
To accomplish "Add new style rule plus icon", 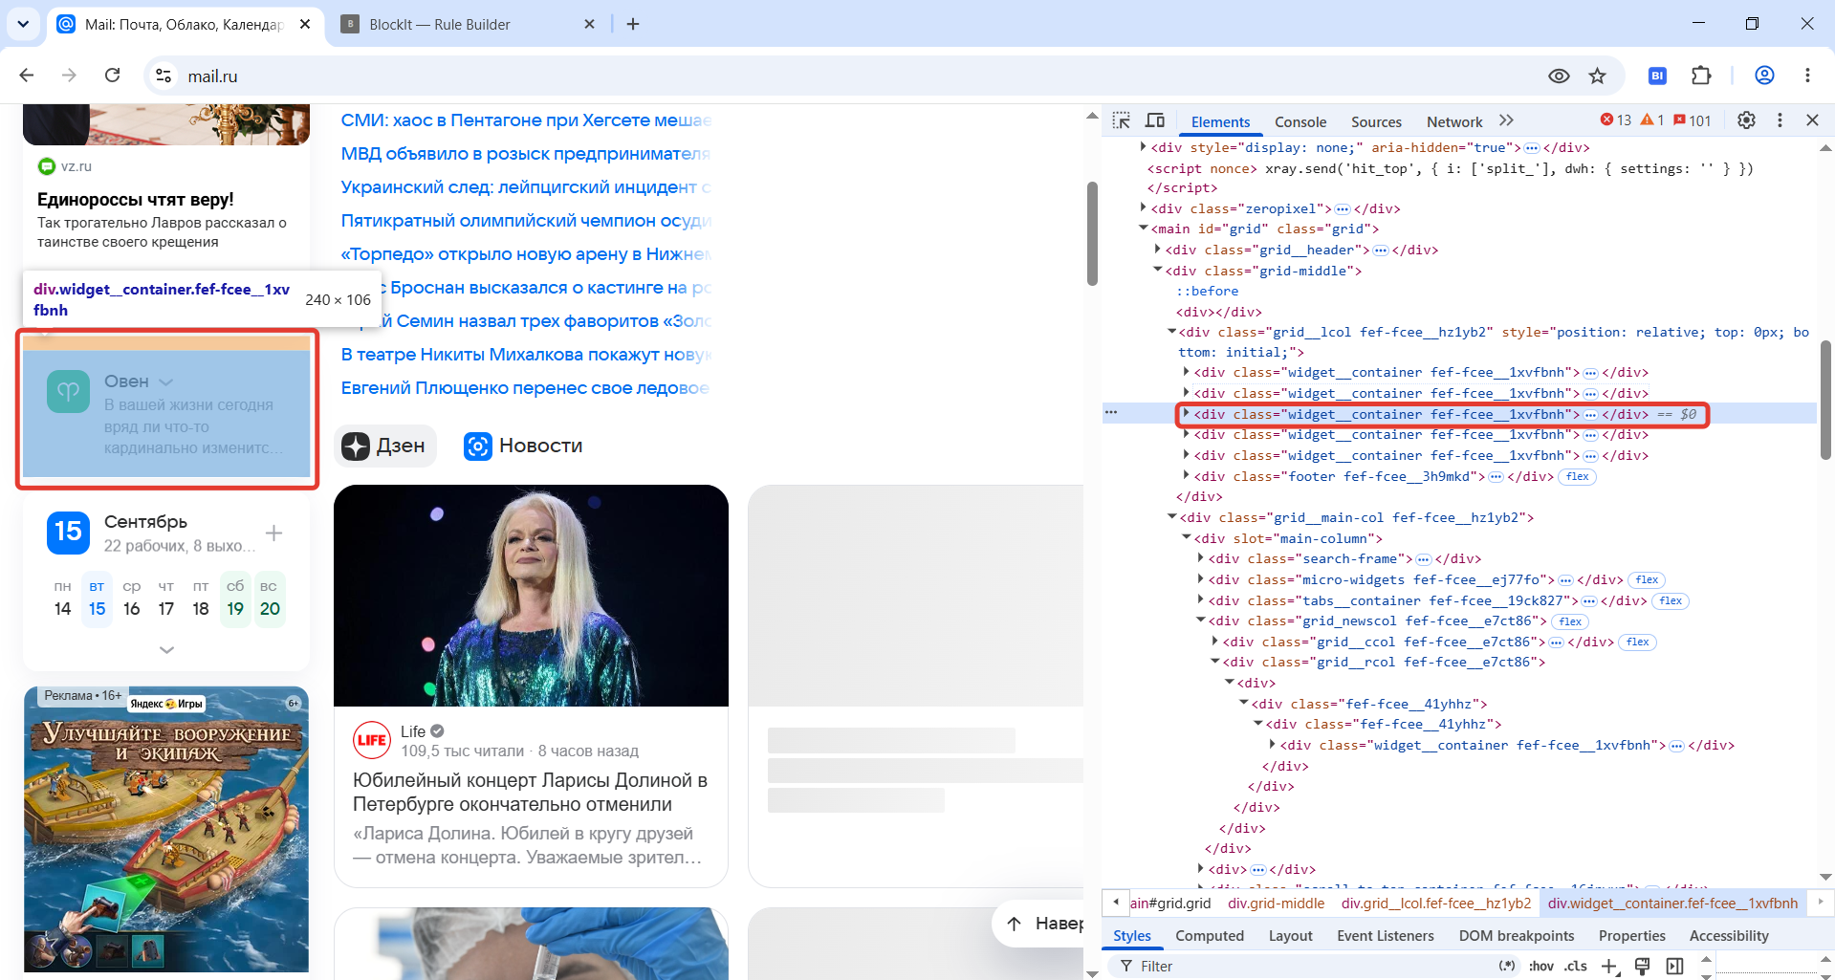I will (1609, 967).
